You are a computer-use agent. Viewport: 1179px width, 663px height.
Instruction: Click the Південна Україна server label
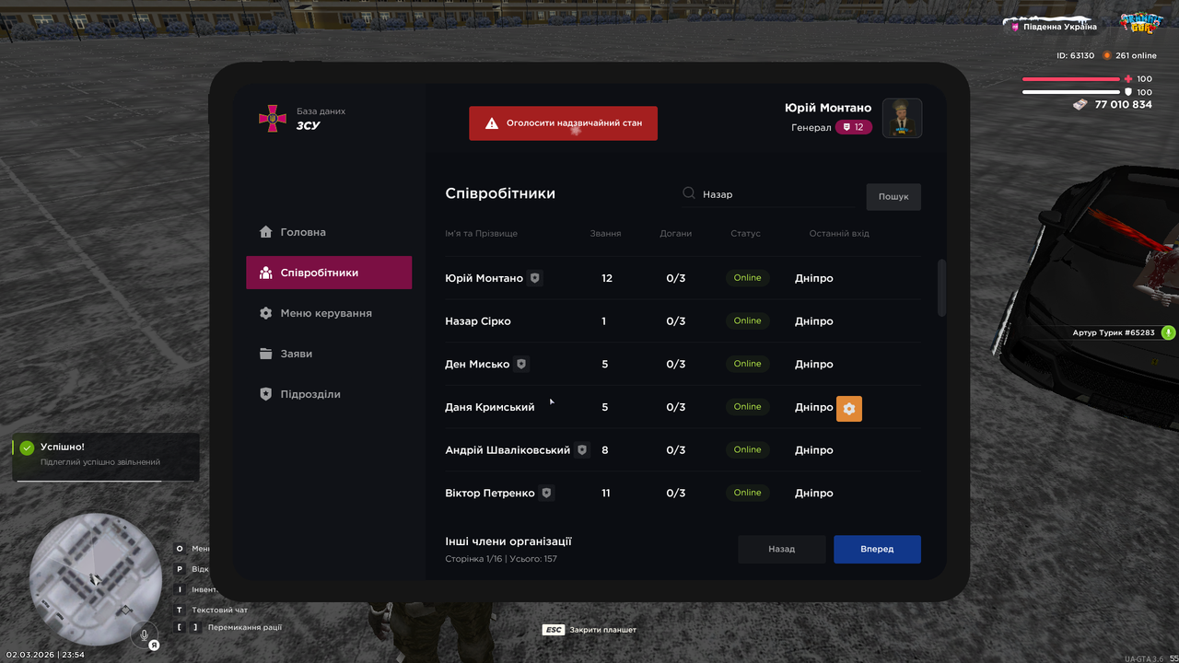pyautogui.click(x=1054, y=27)
